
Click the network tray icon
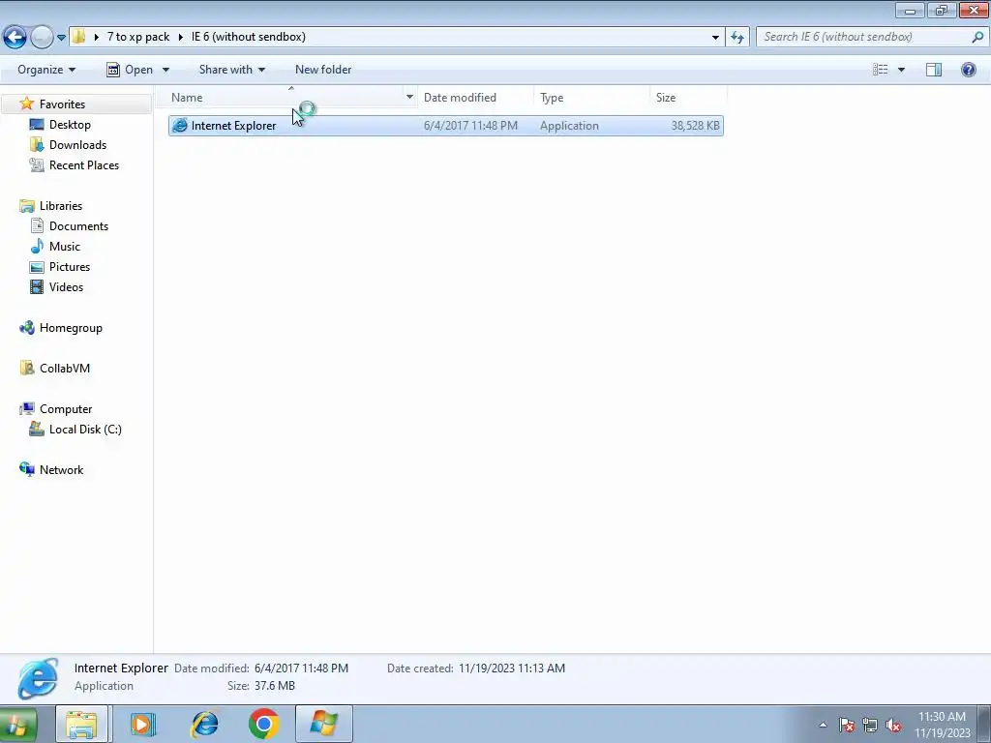(870, 725)
